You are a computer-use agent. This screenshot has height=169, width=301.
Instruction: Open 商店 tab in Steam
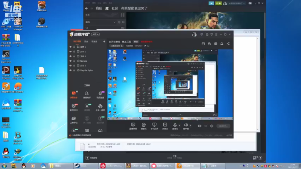(x=99, y=8)
